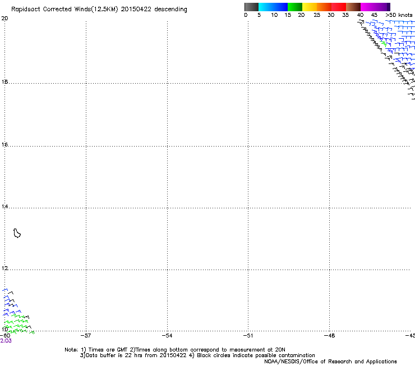Screen dimensions: 415x365
Task: Select the gray 0-5 knots color band
Action: click(x=251, y=7)
